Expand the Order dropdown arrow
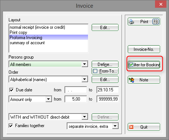This screenshot has width=169, height=140. coord(85,79)
